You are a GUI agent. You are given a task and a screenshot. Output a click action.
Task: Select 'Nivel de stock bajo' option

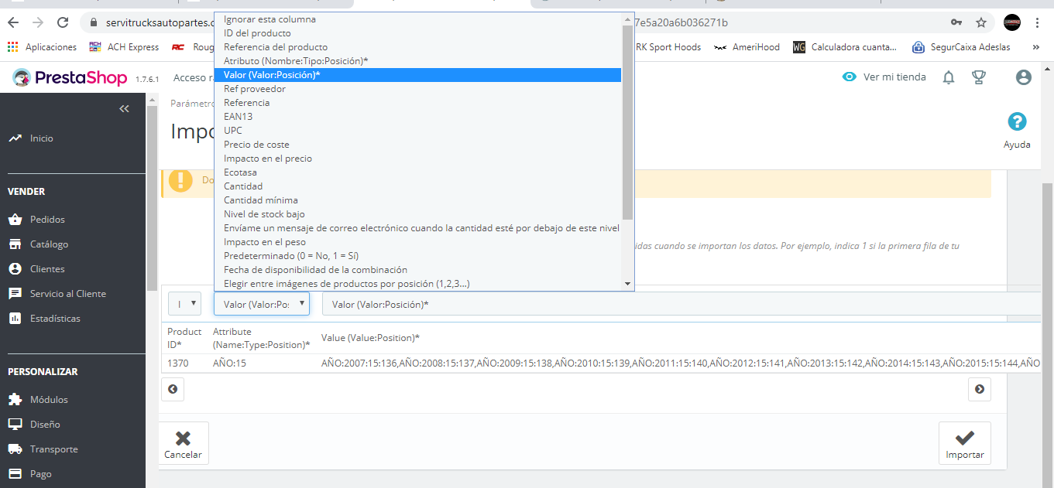[418, 214]
